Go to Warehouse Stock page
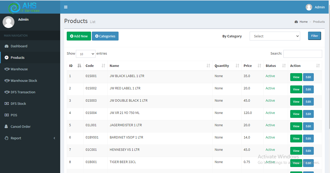This screenshot has height=173, width=330. pyautogui.click(x=30, y=81)
